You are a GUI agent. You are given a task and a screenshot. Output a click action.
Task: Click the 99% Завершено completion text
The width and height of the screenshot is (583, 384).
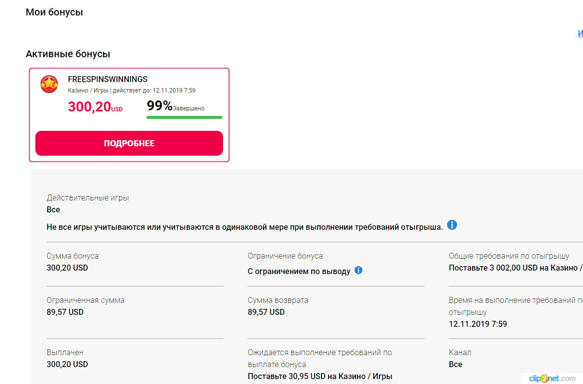175,106
